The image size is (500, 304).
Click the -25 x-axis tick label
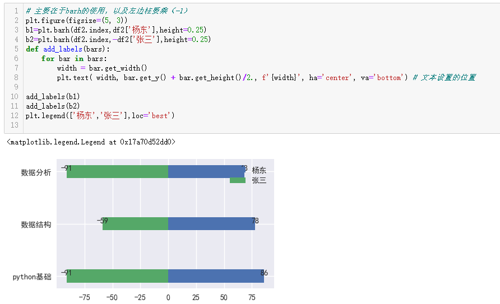pyautogui.click(x=140, y=298)
